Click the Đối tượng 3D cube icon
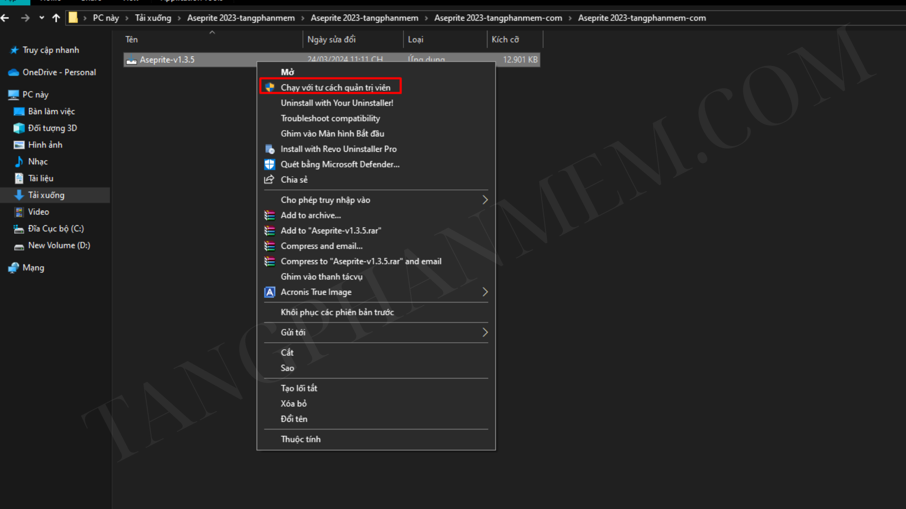 click(19, 128)
